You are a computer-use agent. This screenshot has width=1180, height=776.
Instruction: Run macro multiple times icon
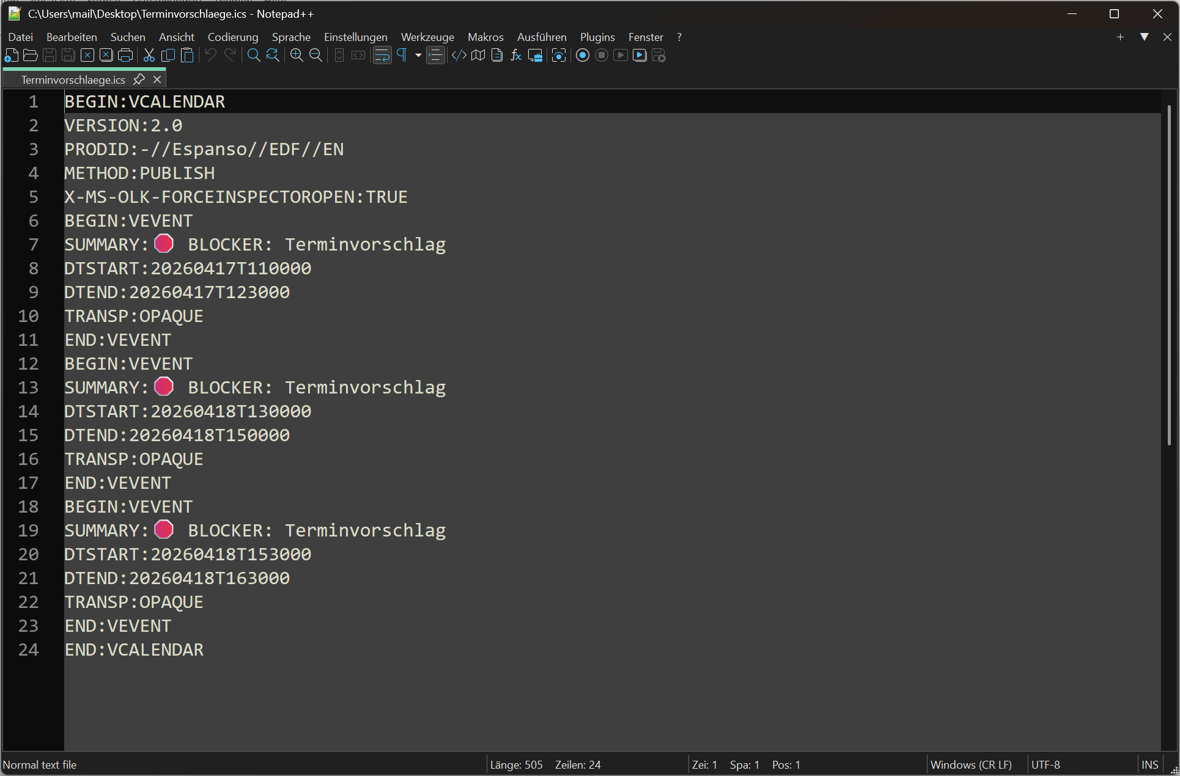coord(640,56)
